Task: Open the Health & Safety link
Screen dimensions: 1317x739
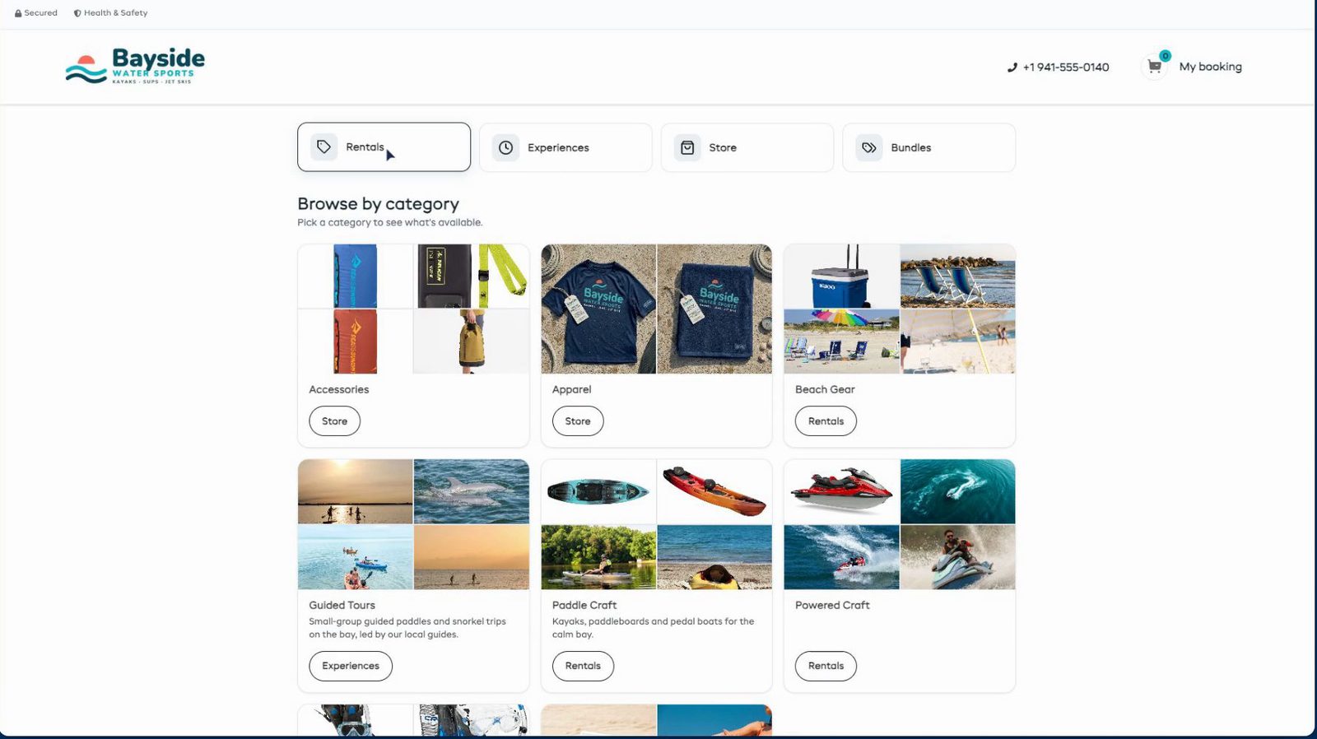Action: [115, 13]
